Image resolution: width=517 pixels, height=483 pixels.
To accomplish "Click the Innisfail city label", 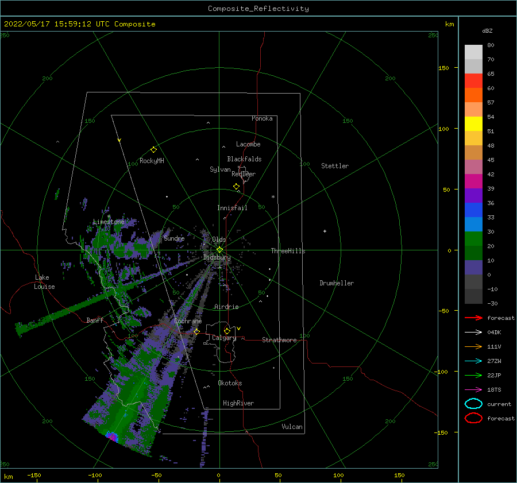I will [232, 208].
